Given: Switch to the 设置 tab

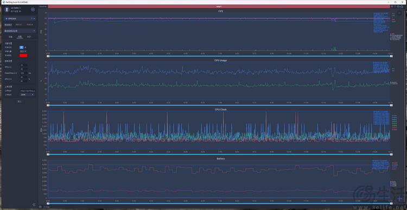Looking at the screenshot, I should (20, 37).
